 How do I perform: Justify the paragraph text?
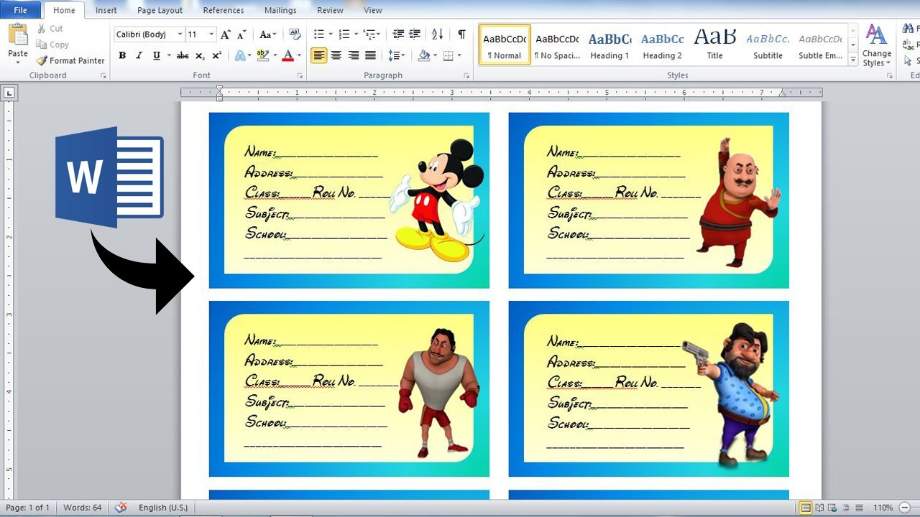[370, 55]
